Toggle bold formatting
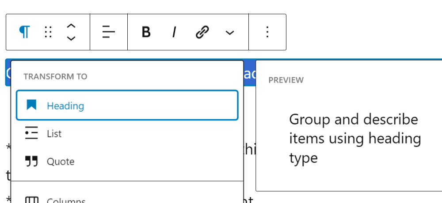Viewport: 442px width, 203px height. pos(146,32)
